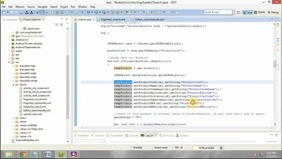Open the Run button dropdown arrow
The height and width of the screenshot is (159, 282).
tap(100, 12)
